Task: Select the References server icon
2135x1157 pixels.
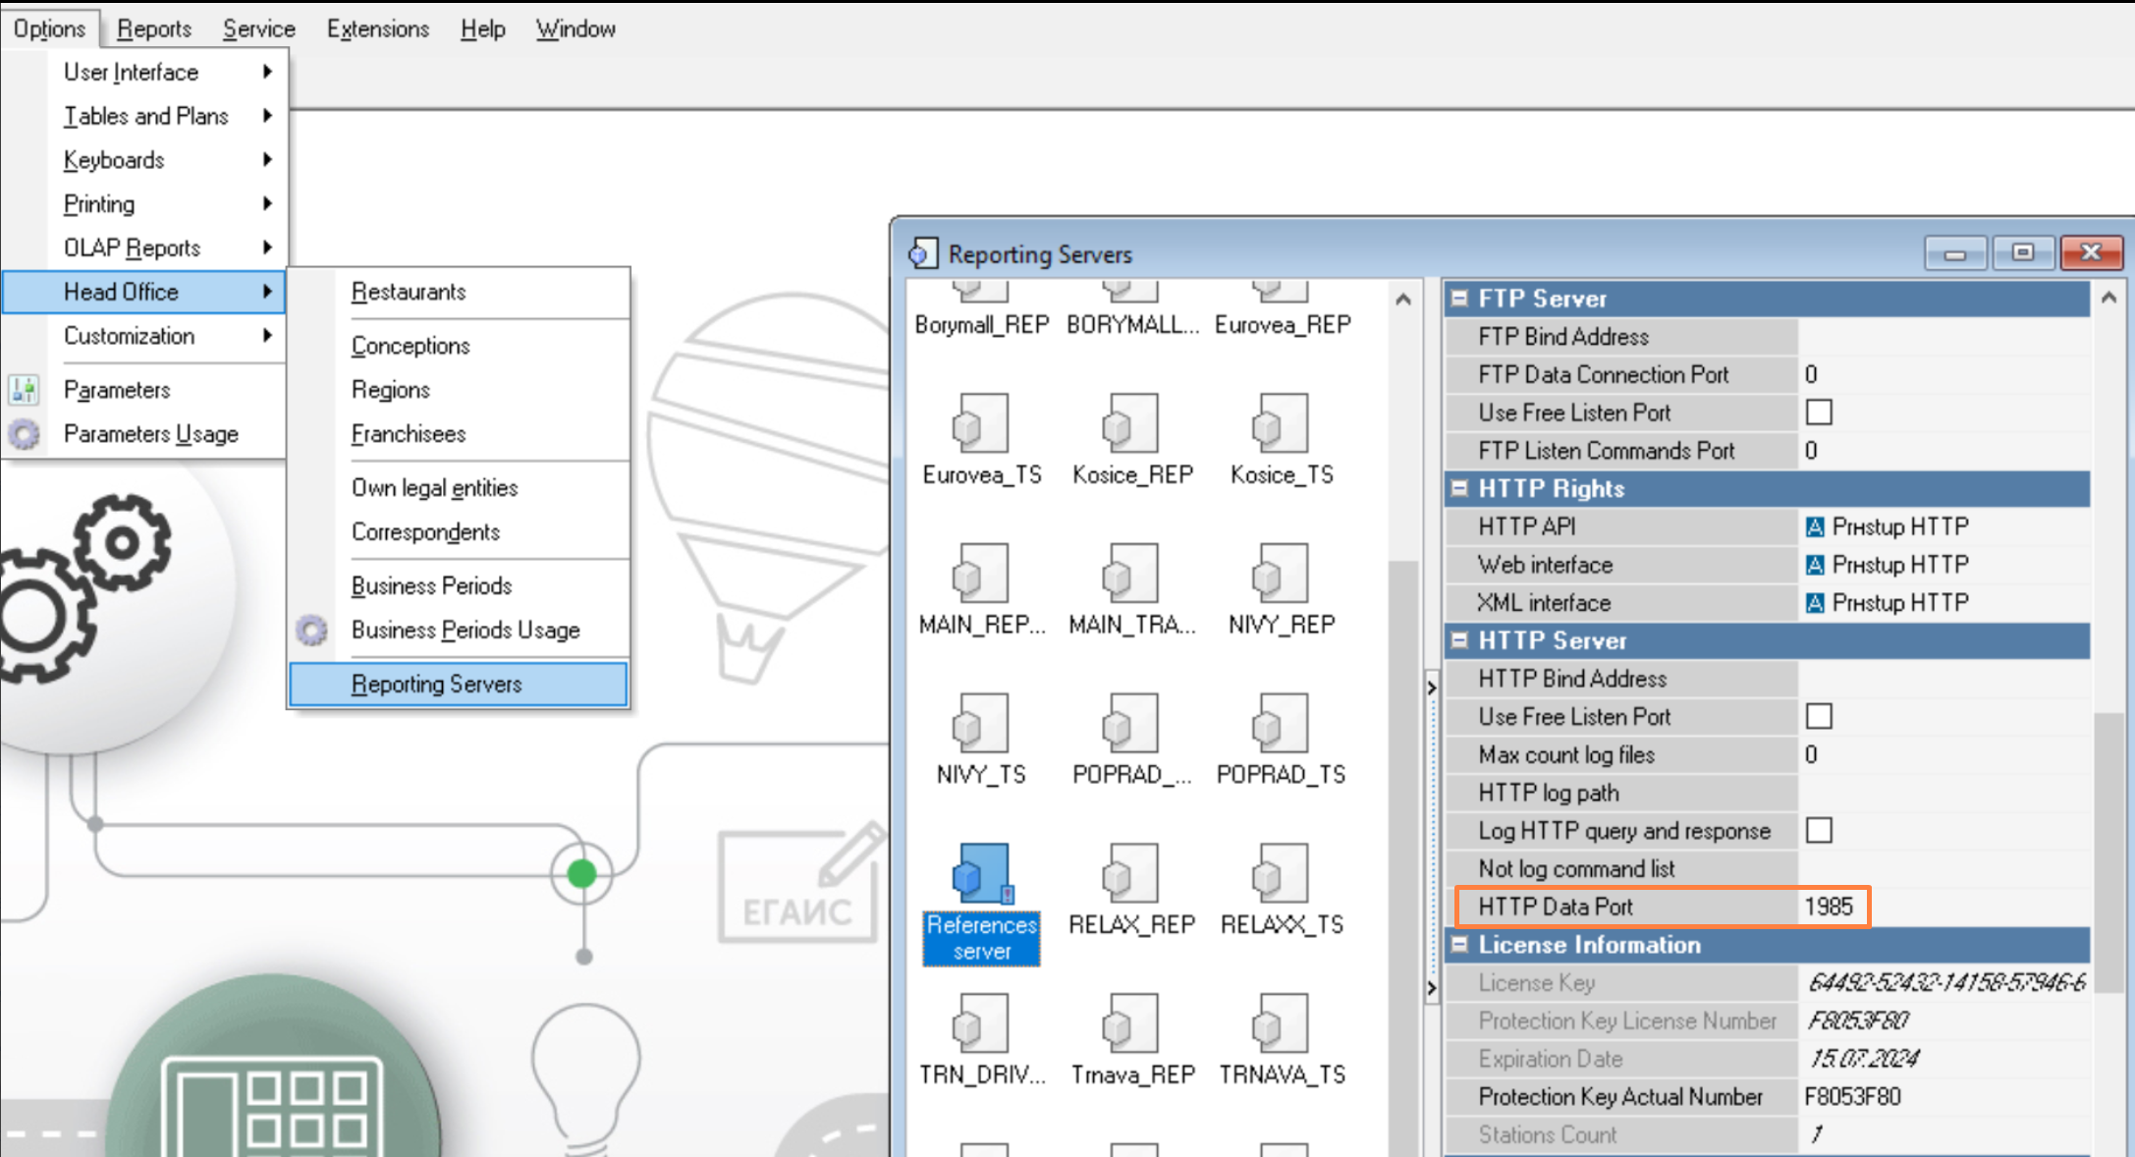Action: (x=980, y=875)
